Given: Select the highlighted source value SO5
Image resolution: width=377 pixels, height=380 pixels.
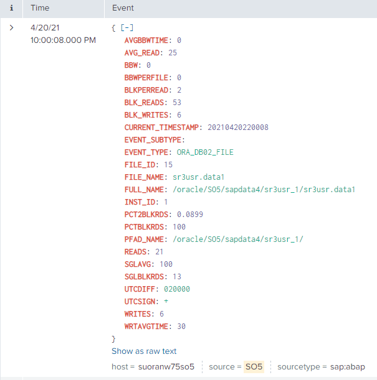Looking at the screenshot, I should tap(254, 367).
